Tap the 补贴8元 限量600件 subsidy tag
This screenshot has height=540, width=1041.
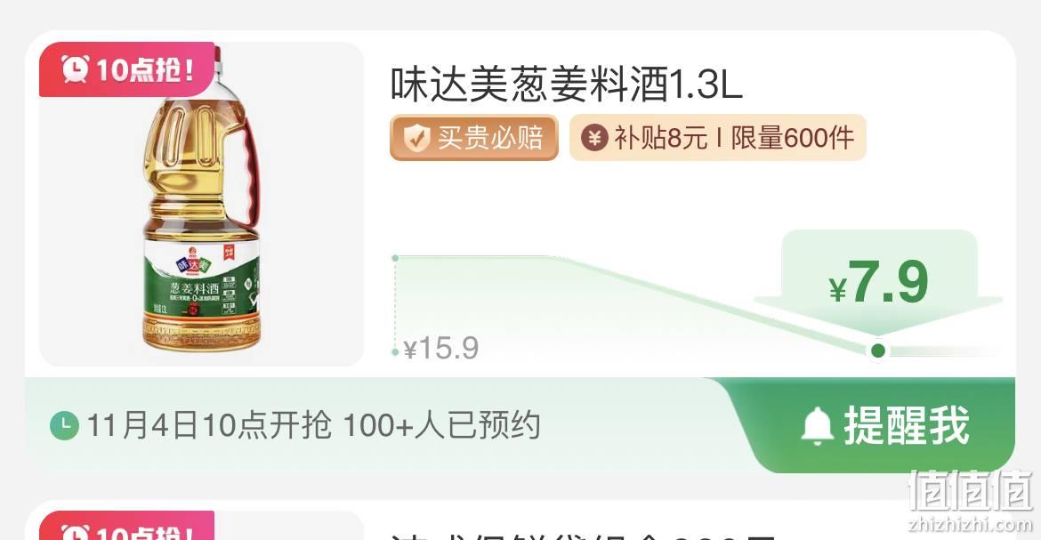(718, 138)
